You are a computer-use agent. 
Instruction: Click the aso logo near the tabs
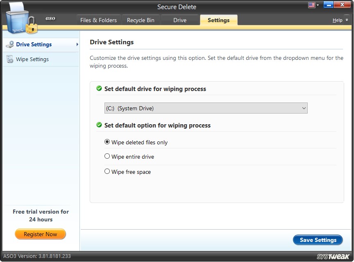(x=50, y=18)
